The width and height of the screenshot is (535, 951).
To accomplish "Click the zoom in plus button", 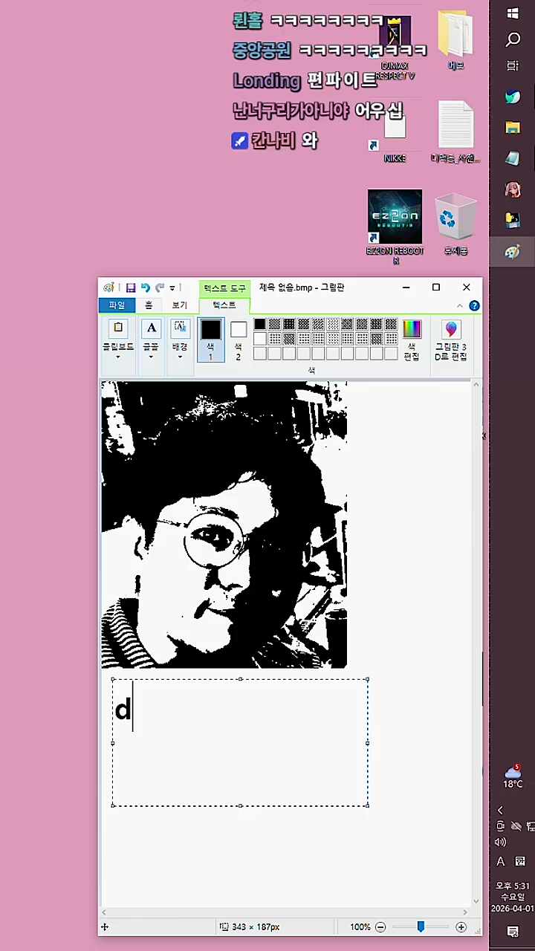I will click(461, 927).
